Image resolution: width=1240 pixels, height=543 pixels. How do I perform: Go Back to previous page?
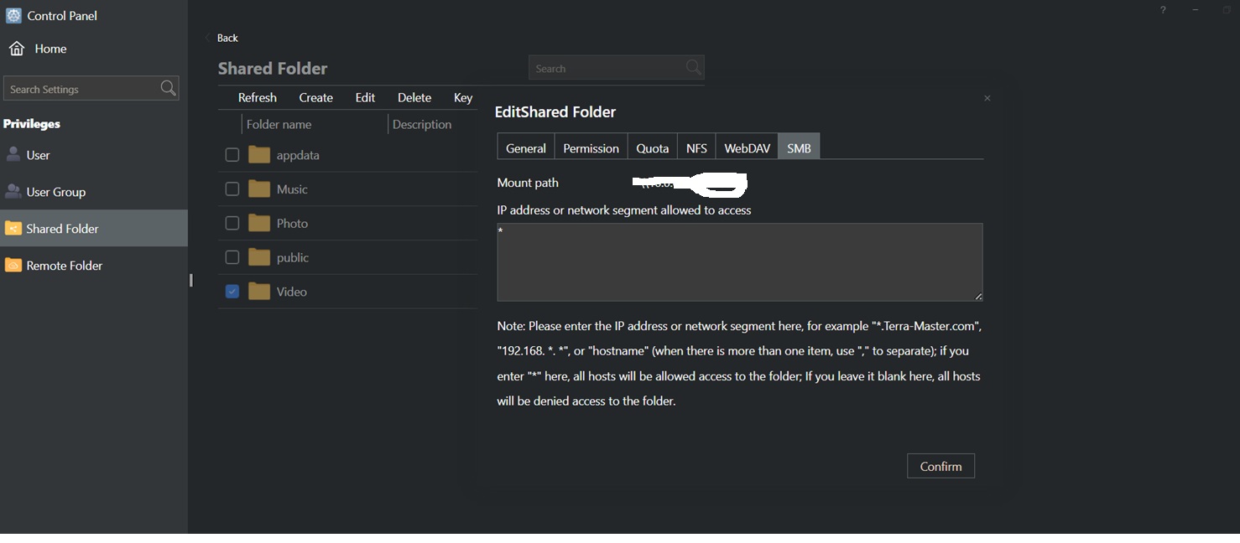click(x=222, y=38)
